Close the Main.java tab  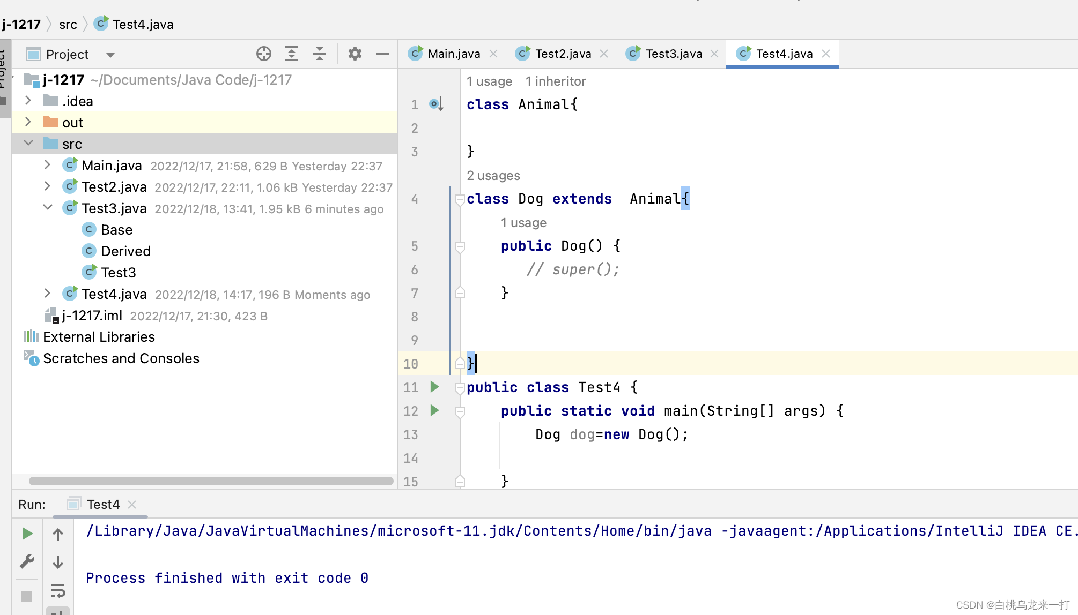point(493,54)
